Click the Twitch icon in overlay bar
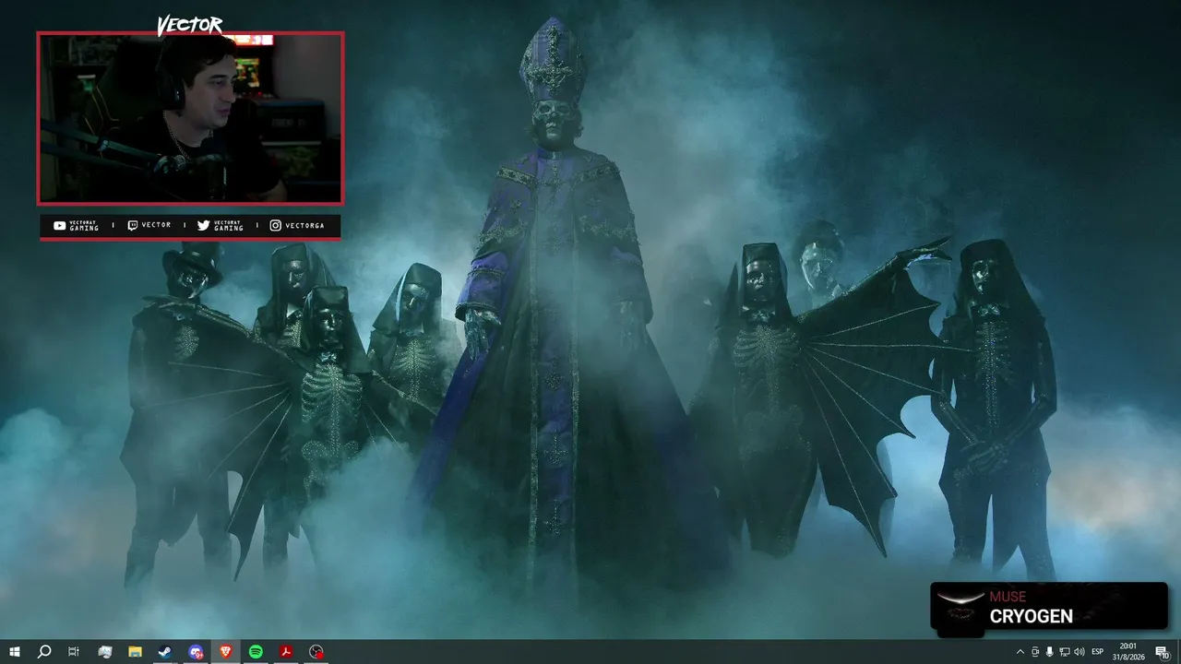This screenshot has height=664, width=1181. tap(133, 225)
